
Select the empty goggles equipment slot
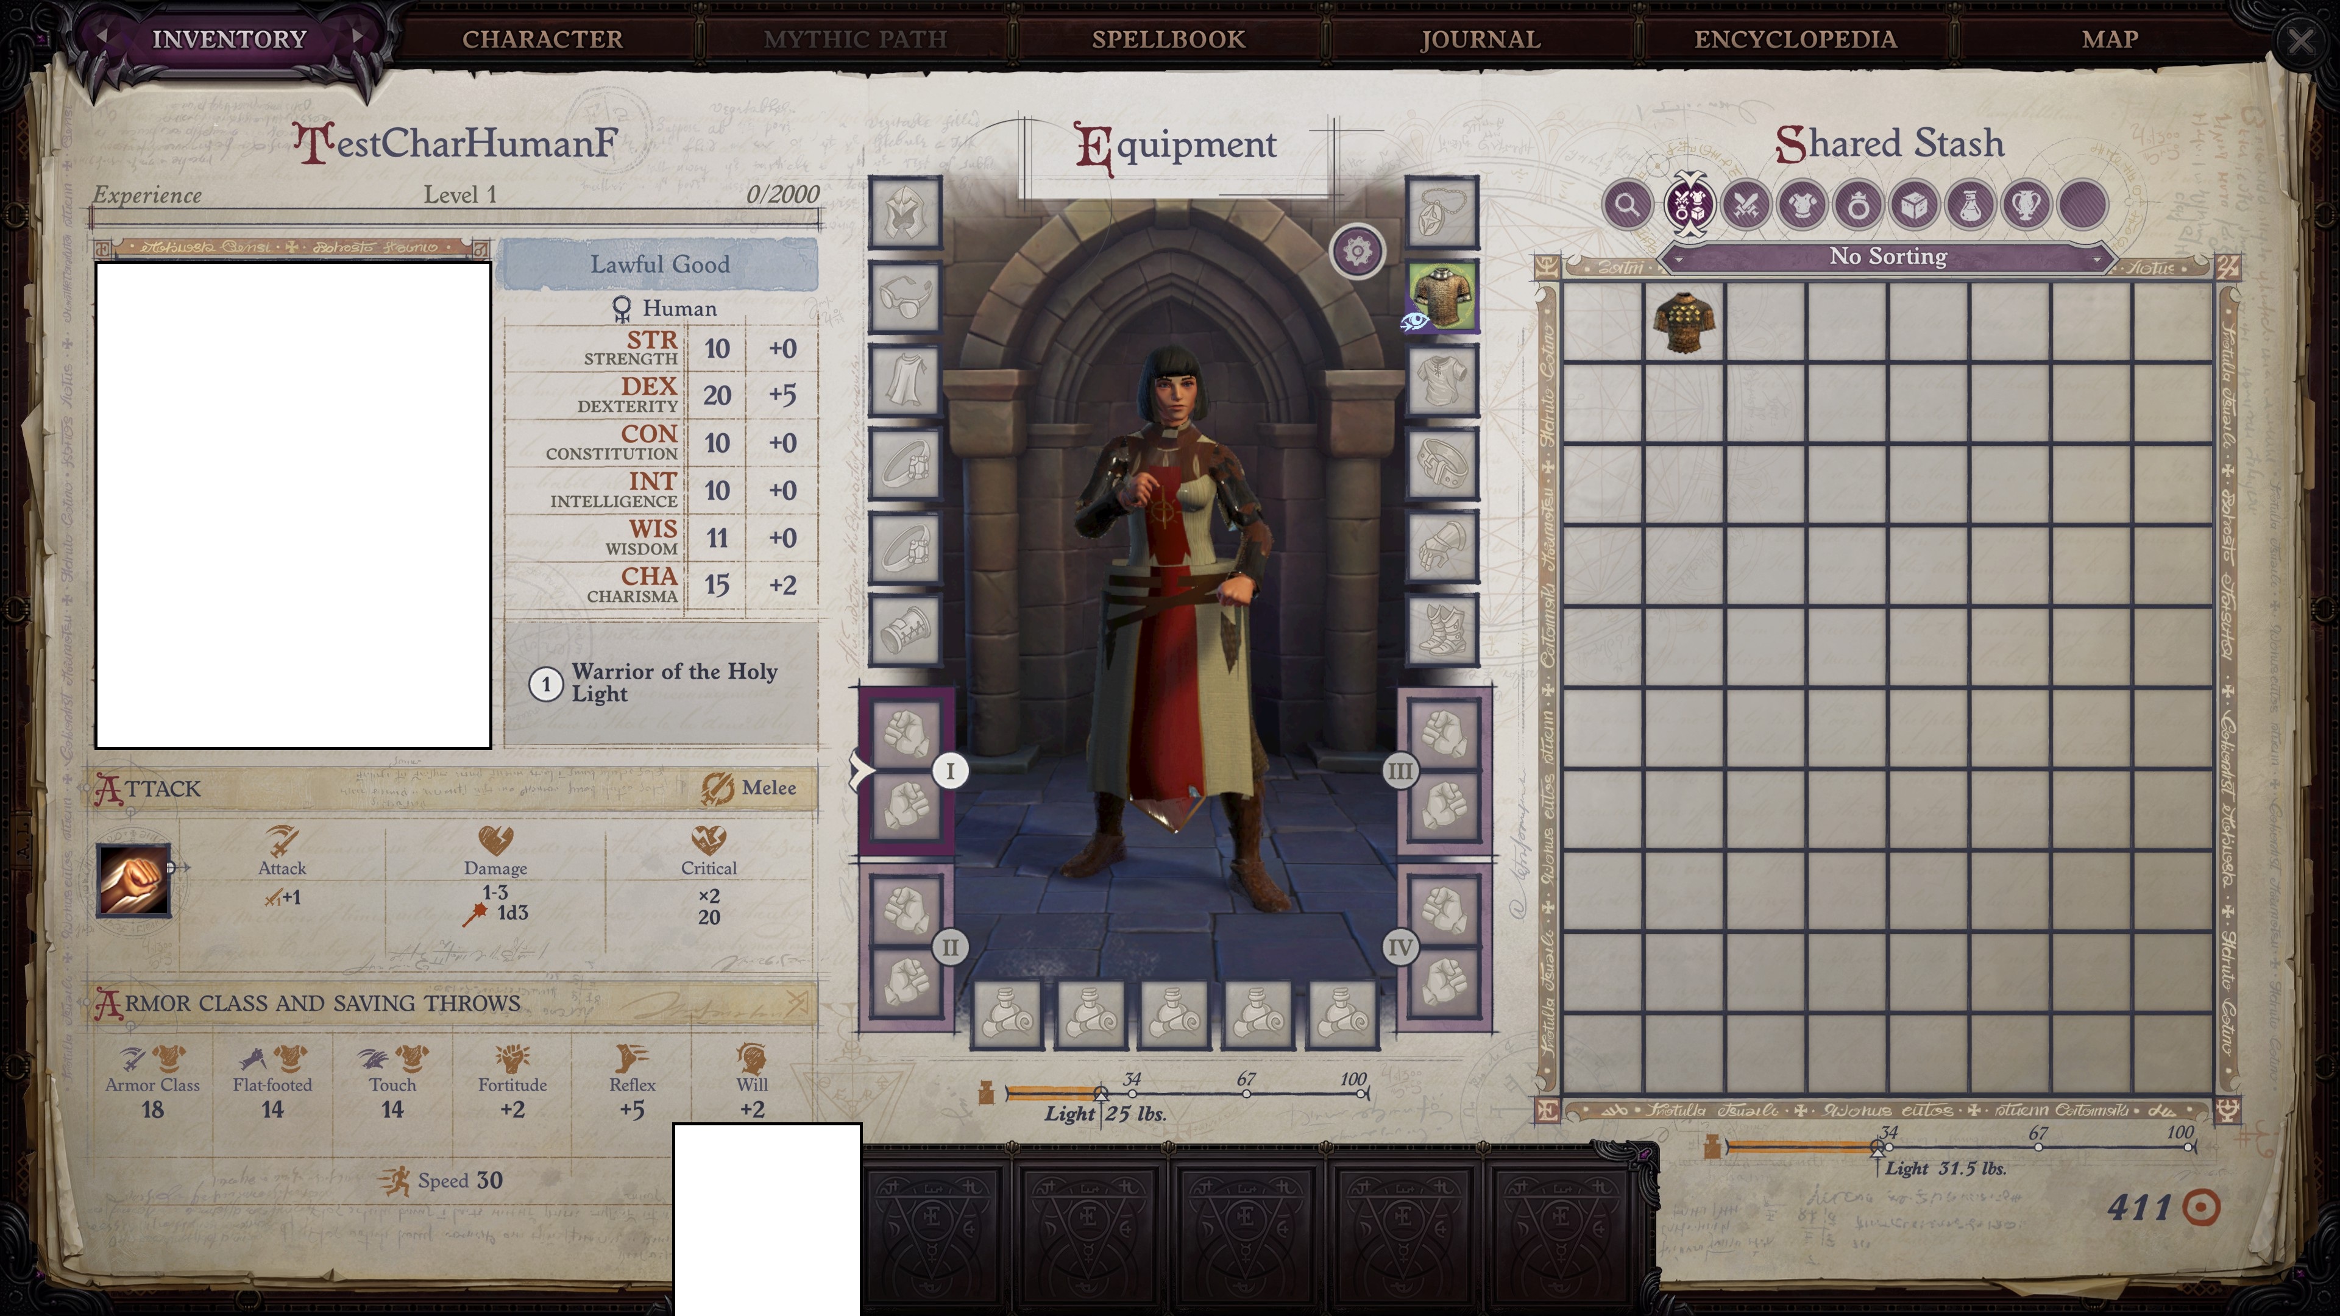905,297
